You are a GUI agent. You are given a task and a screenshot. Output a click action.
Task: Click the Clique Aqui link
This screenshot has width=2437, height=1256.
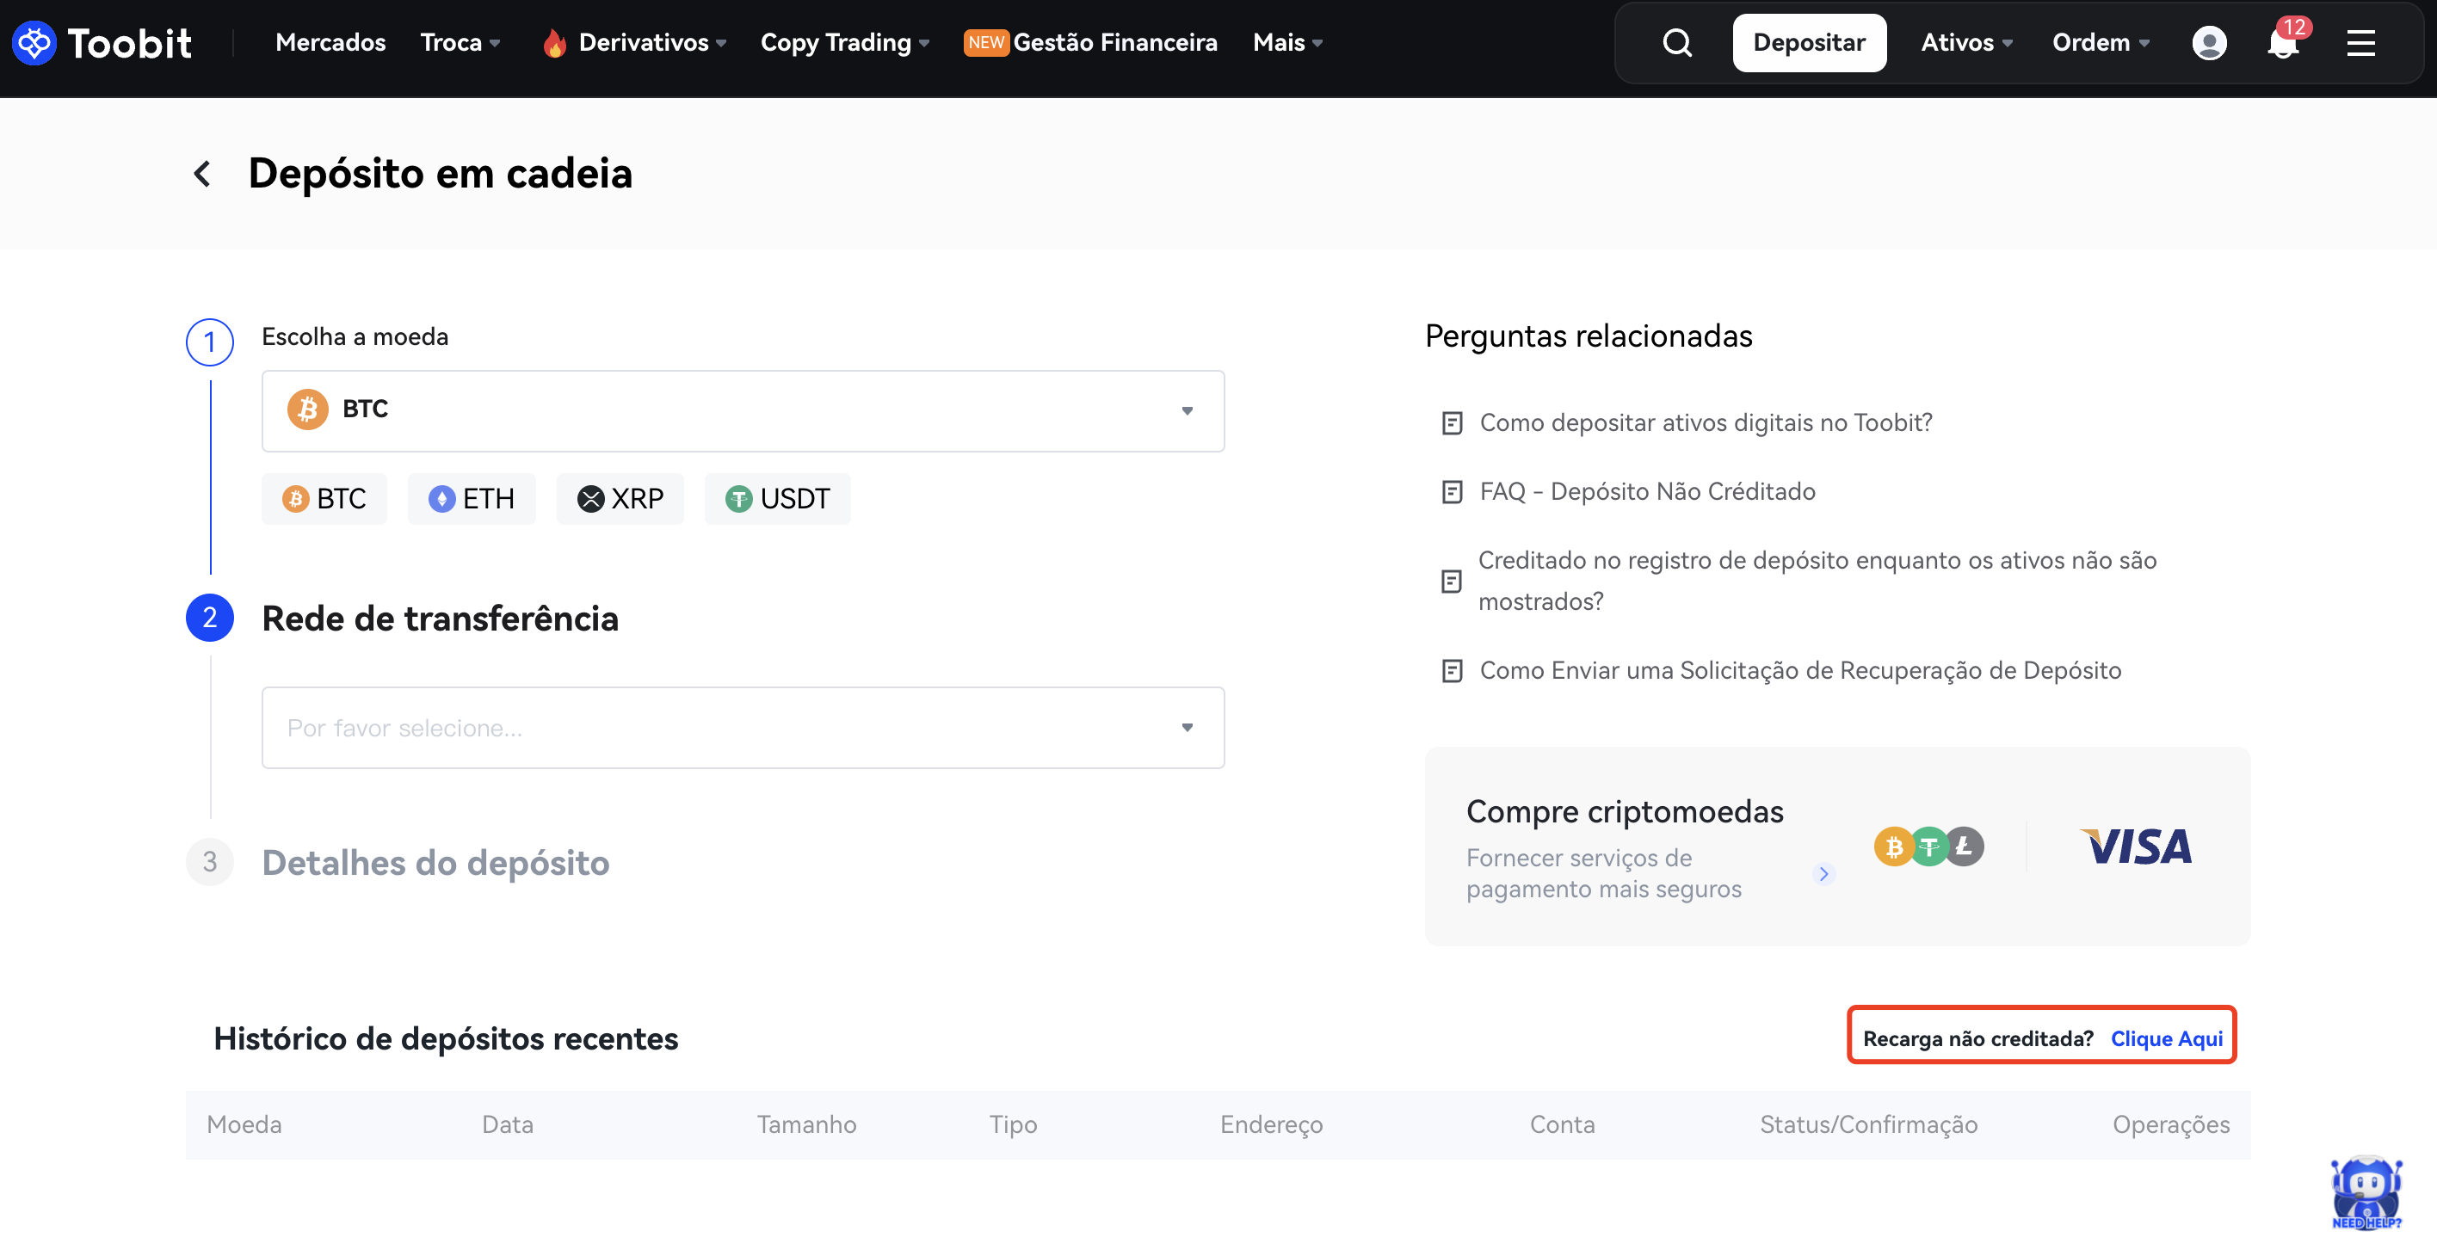coord(2165,1038)
